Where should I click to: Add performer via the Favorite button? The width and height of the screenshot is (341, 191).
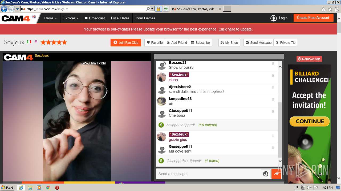(x=155, y=42)
